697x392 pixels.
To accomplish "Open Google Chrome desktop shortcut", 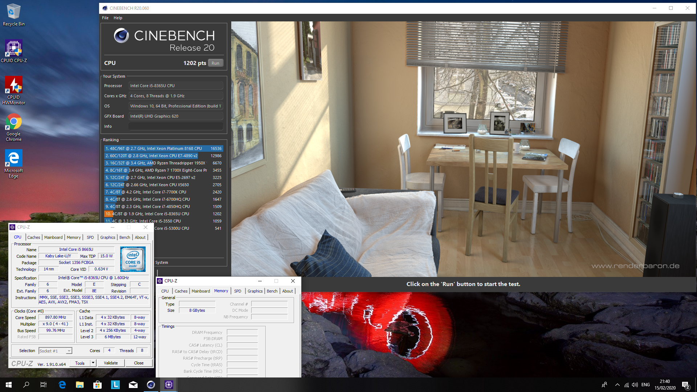I will [13, 127].
